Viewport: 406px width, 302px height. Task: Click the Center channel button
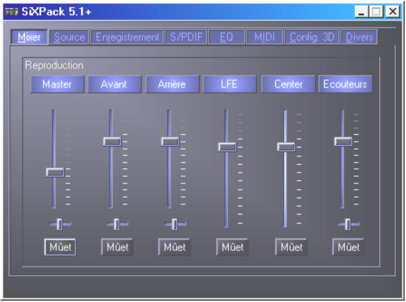288,84
